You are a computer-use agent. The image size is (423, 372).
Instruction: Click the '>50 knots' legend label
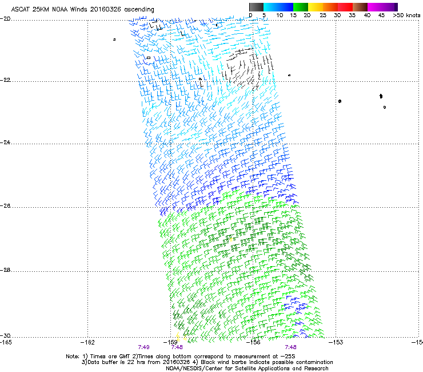pos(406,15)
